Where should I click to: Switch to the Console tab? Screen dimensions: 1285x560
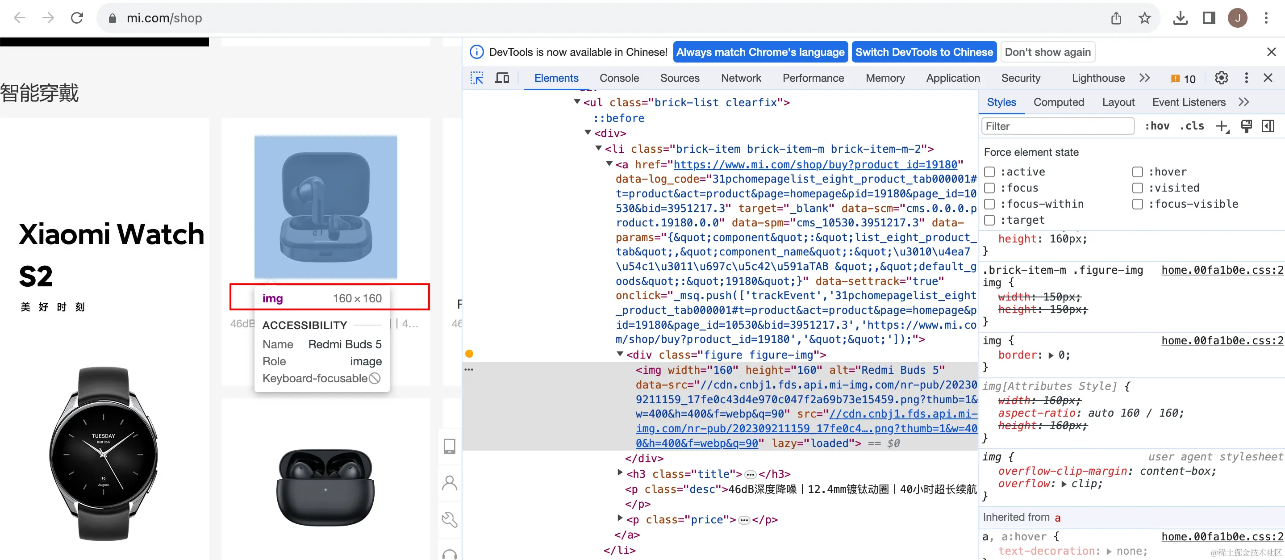coord(619,78)
